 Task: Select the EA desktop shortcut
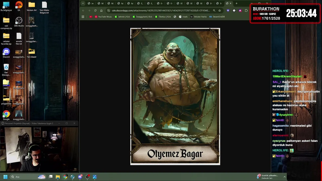pos(19,7)
